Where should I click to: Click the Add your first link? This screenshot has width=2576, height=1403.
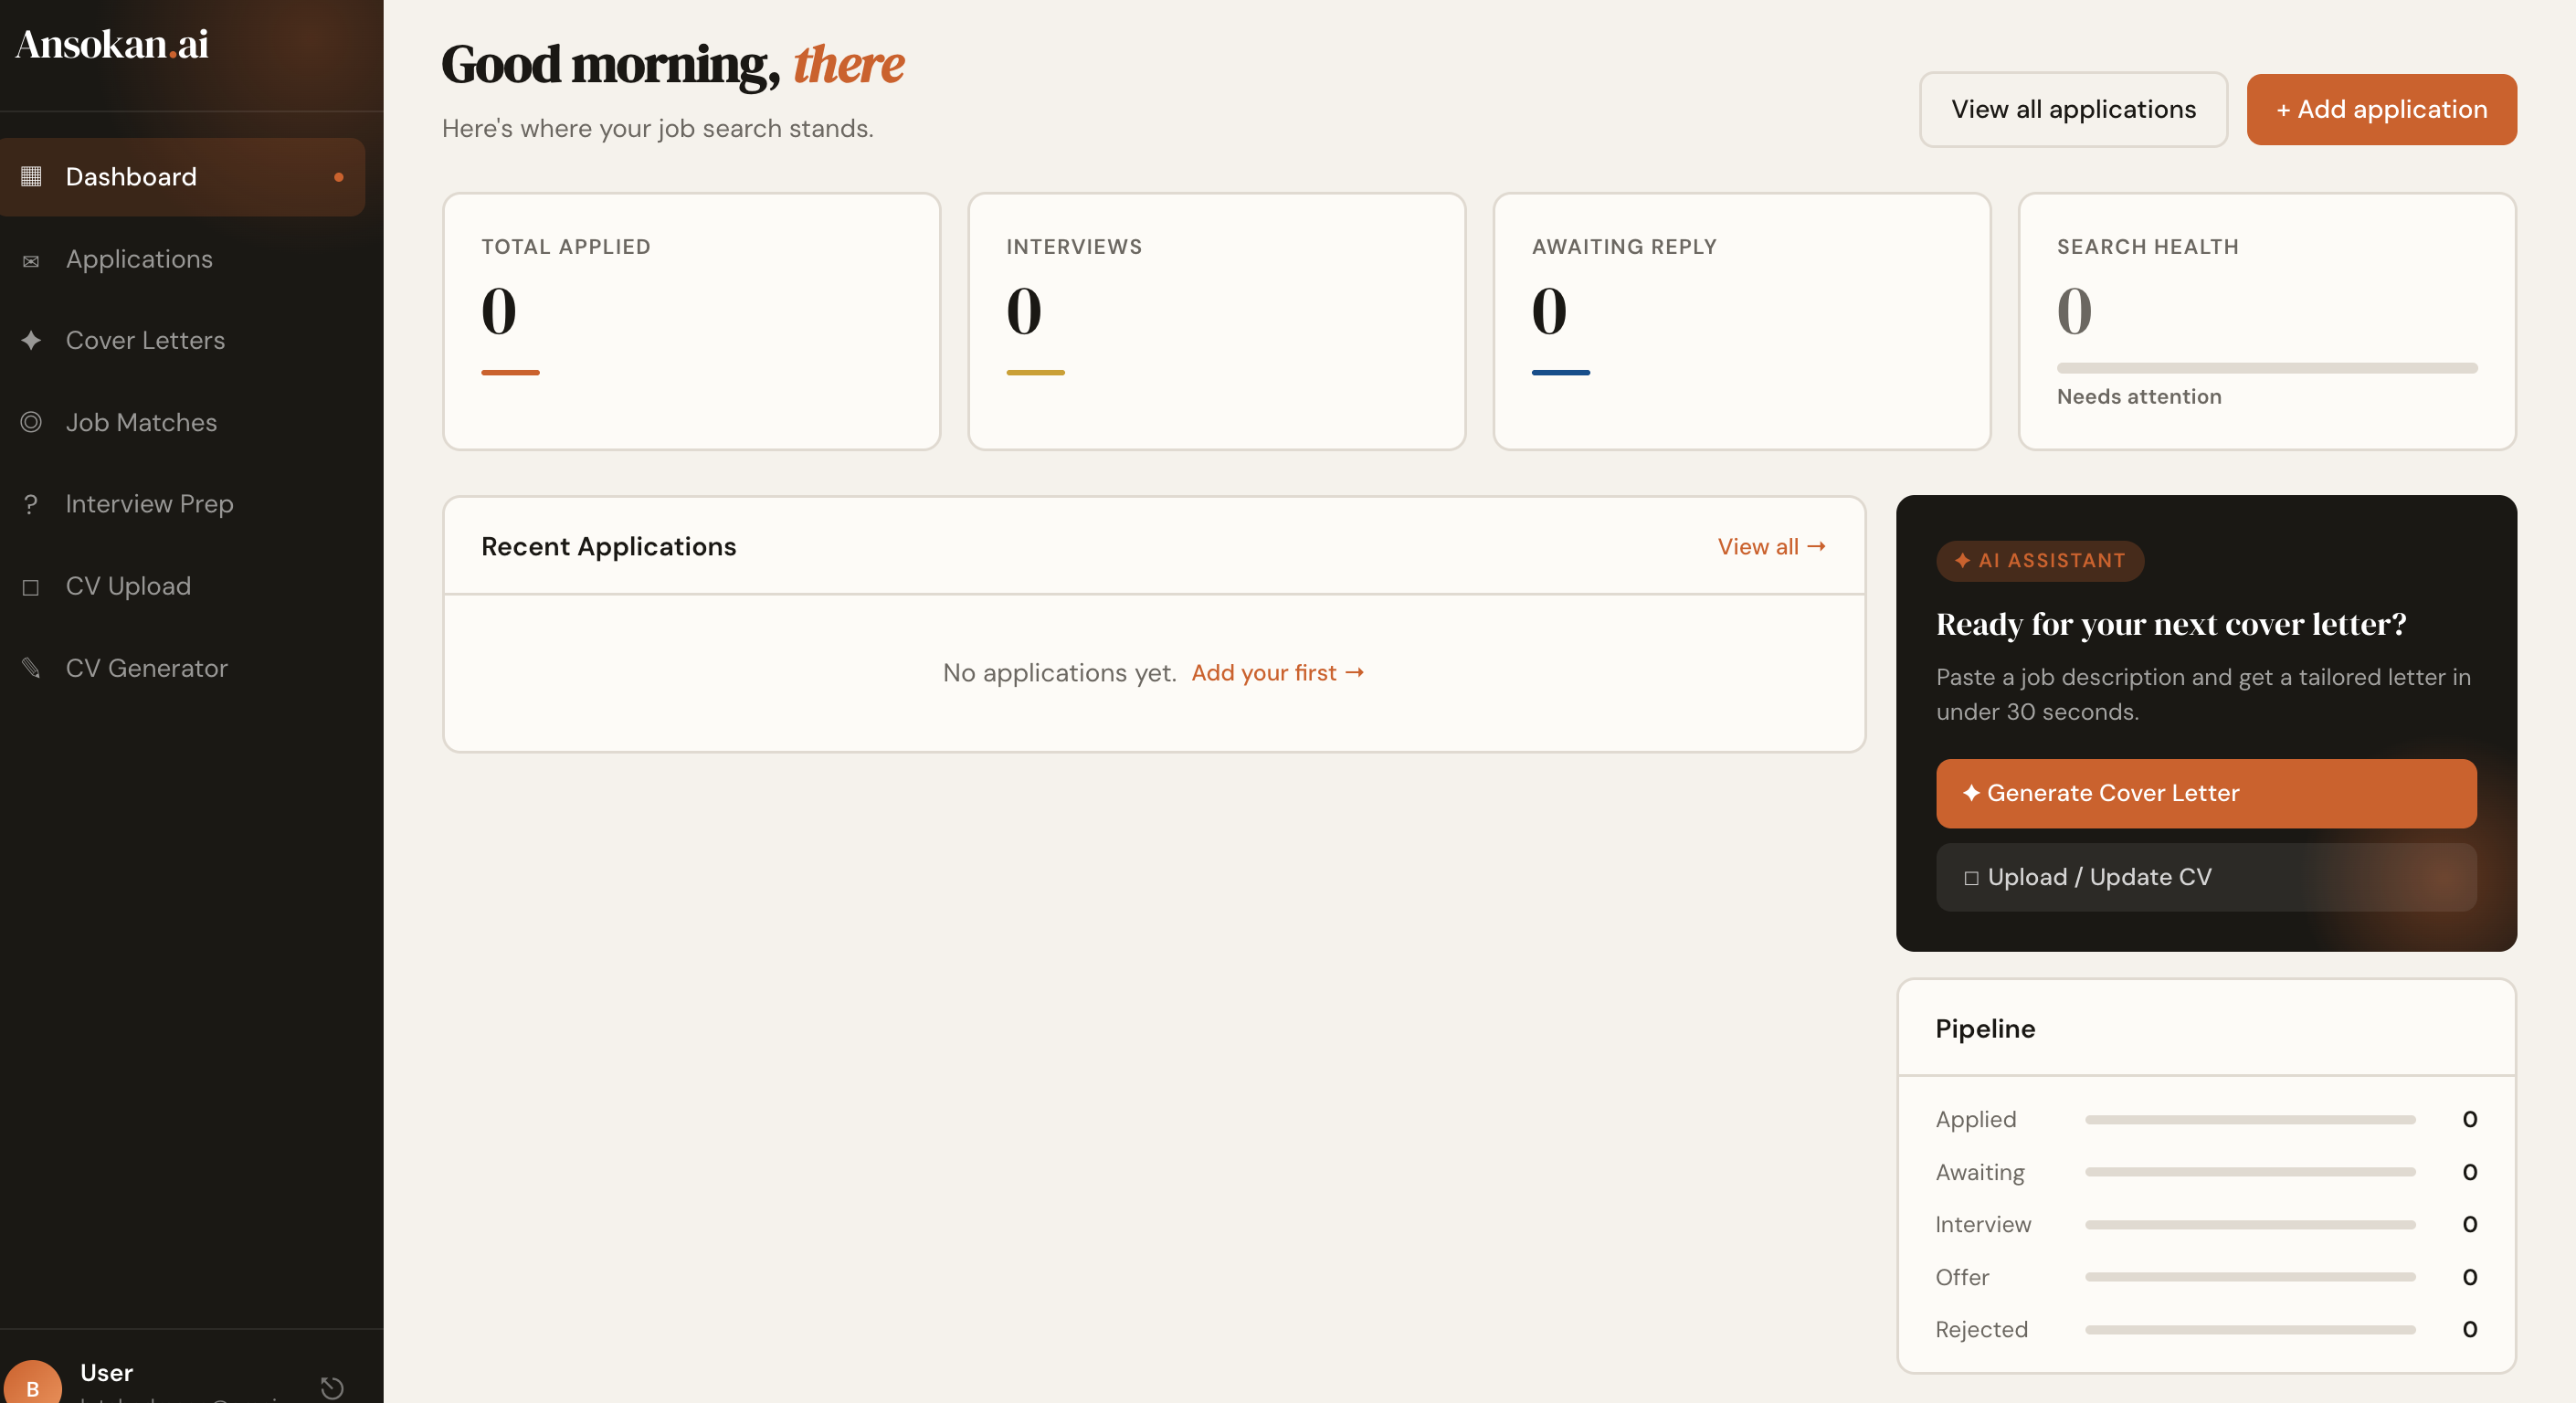pos(1277,673)
